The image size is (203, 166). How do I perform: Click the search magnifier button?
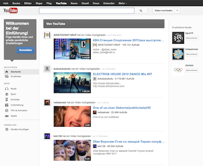tap(141, 11)
